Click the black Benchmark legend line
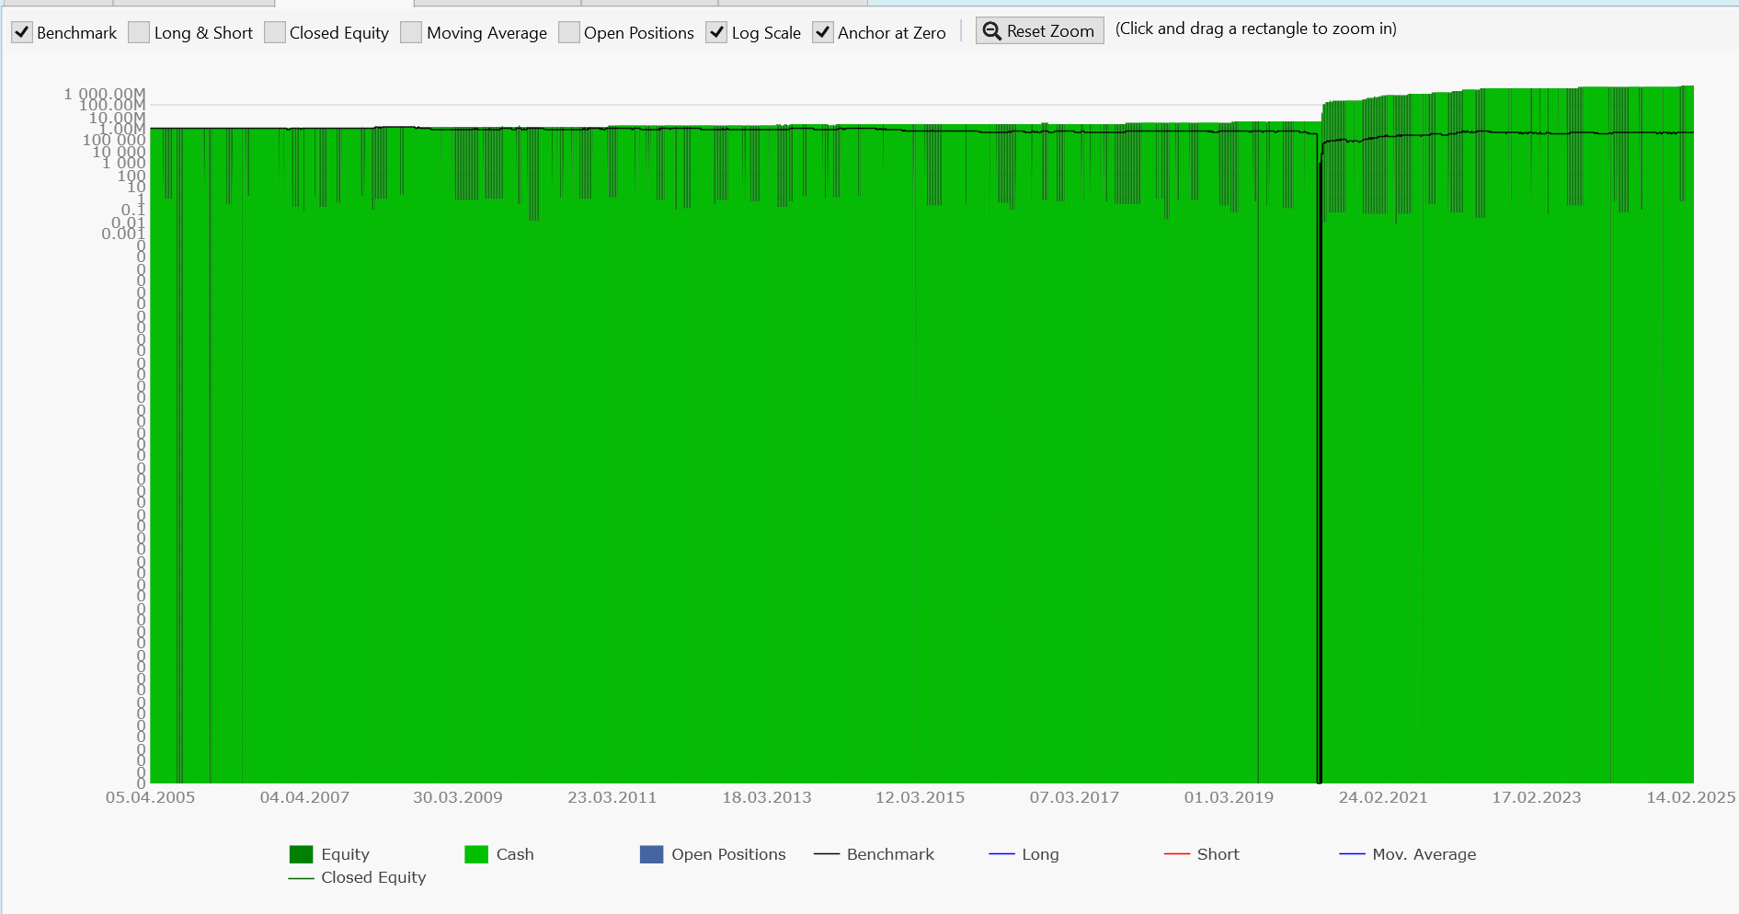 (x=827, y=854)
